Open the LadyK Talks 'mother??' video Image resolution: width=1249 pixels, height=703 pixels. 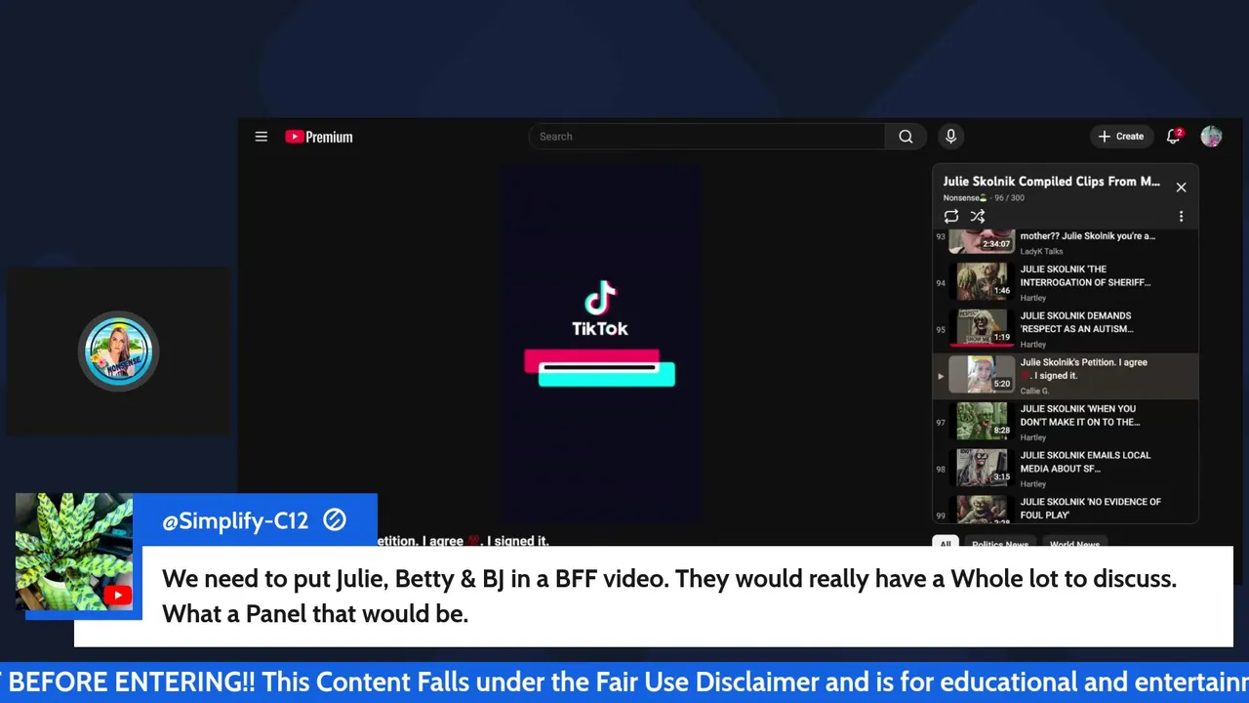[1066, 243]
